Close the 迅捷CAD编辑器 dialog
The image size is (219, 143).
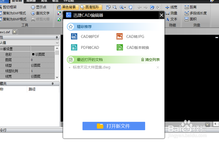(162, 15)
